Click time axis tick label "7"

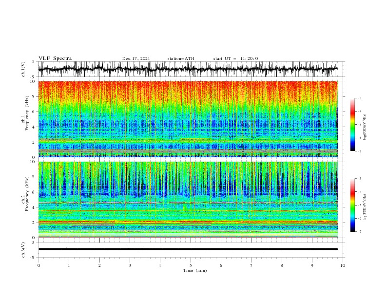(x=251, y=265)
